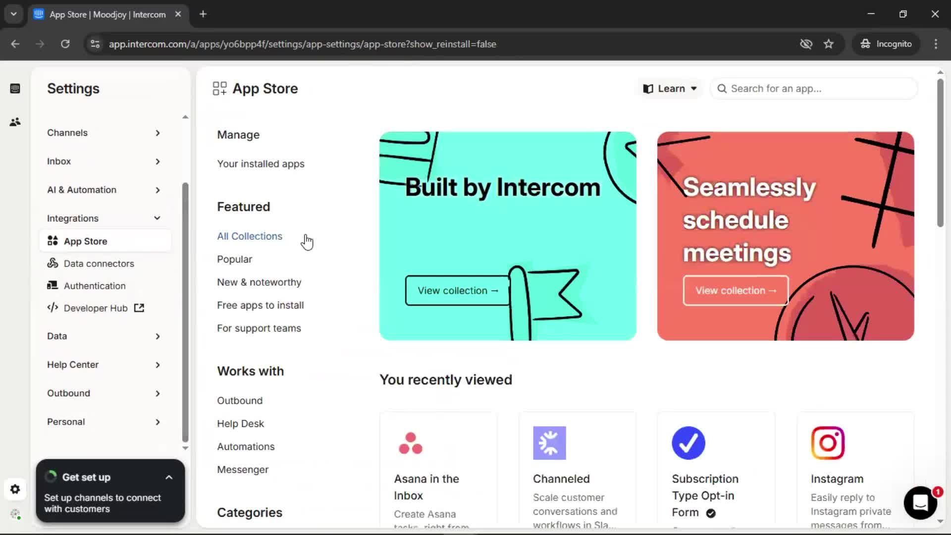Click the third-party cookies blocked eye icon

coord(806,44)
